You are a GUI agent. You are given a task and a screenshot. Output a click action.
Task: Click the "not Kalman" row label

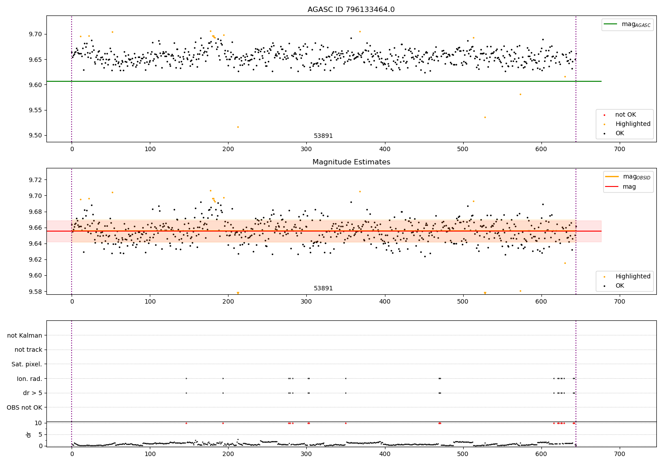[25, 335]
